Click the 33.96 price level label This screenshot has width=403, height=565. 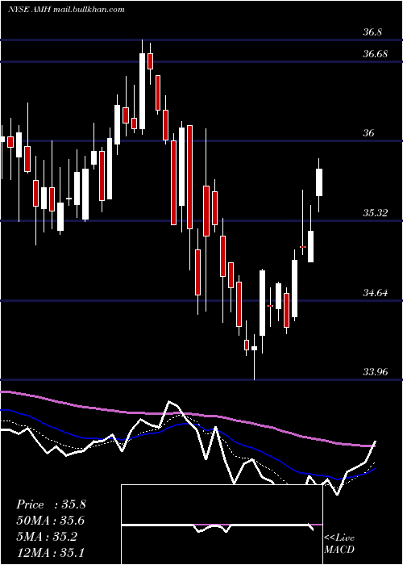(x=375, y=371)
